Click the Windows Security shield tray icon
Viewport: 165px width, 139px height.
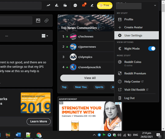pyautogui.click(x=114, y=135)
